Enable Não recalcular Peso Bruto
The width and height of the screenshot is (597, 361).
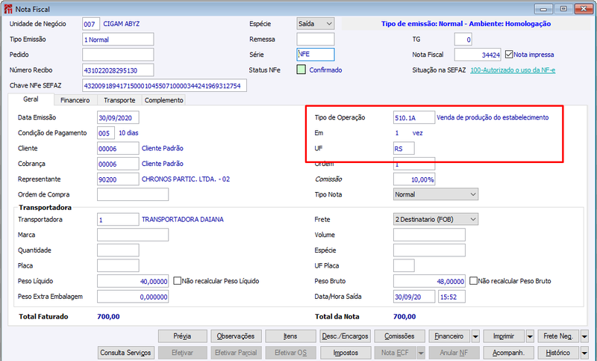[473, 281]
